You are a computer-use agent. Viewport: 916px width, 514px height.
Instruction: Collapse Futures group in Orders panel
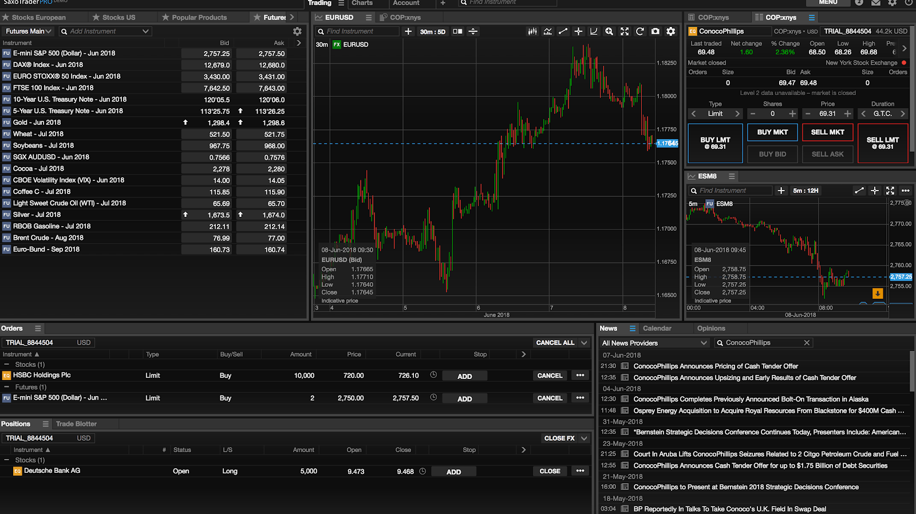pos(6,388)
